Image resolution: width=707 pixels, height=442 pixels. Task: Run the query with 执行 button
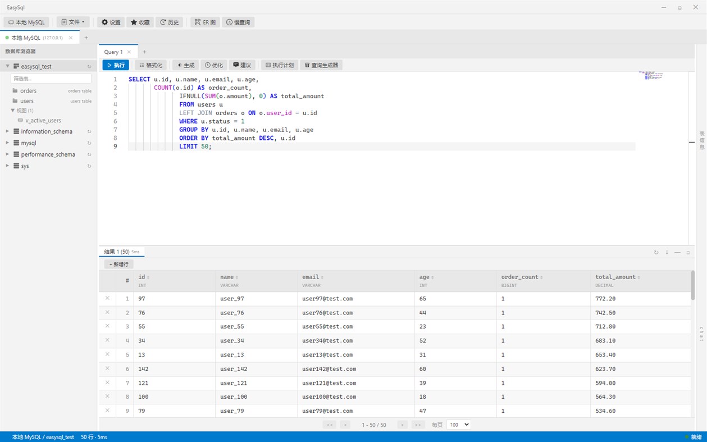[116, 65]
